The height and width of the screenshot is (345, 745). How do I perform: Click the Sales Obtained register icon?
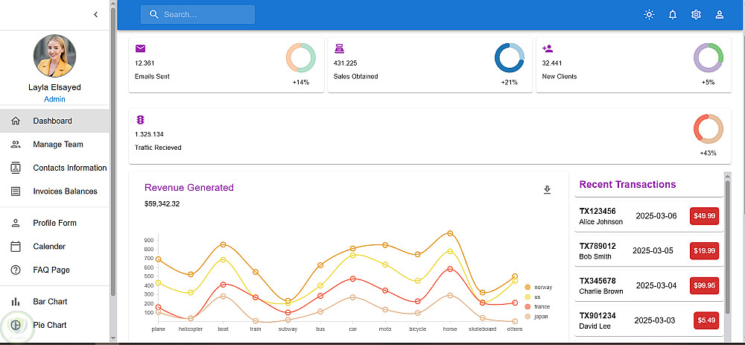[x=340, y=48]
